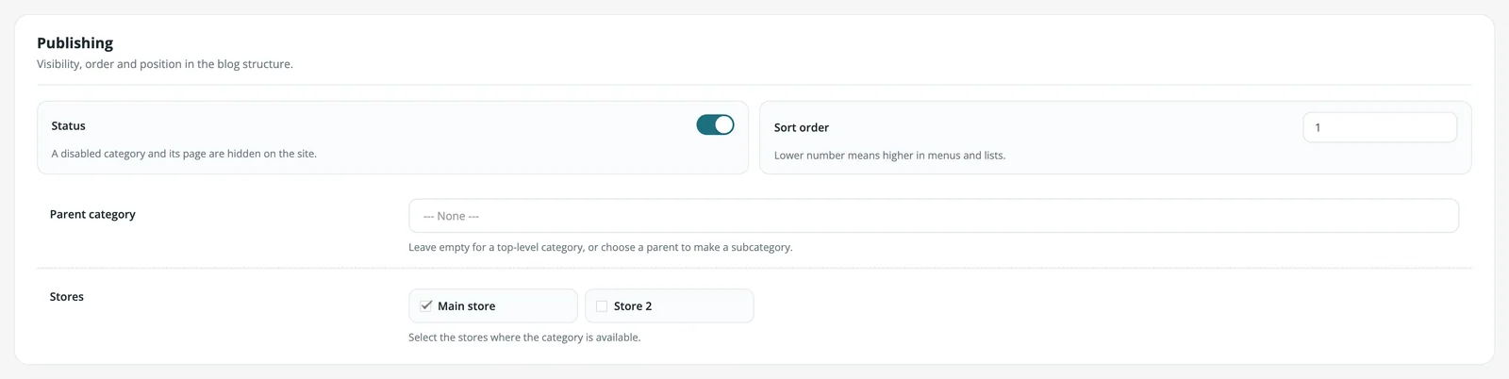Click the Stores field label
The image size is (1509, 379).
[x=66, y=296]
